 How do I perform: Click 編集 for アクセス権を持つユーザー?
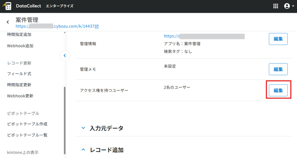click(x=278, y=91)
